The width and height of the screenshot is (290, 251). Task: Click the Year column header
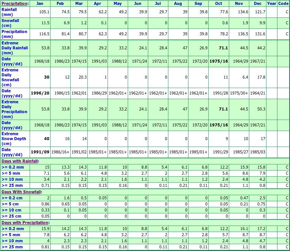click(x=271, y=3)
